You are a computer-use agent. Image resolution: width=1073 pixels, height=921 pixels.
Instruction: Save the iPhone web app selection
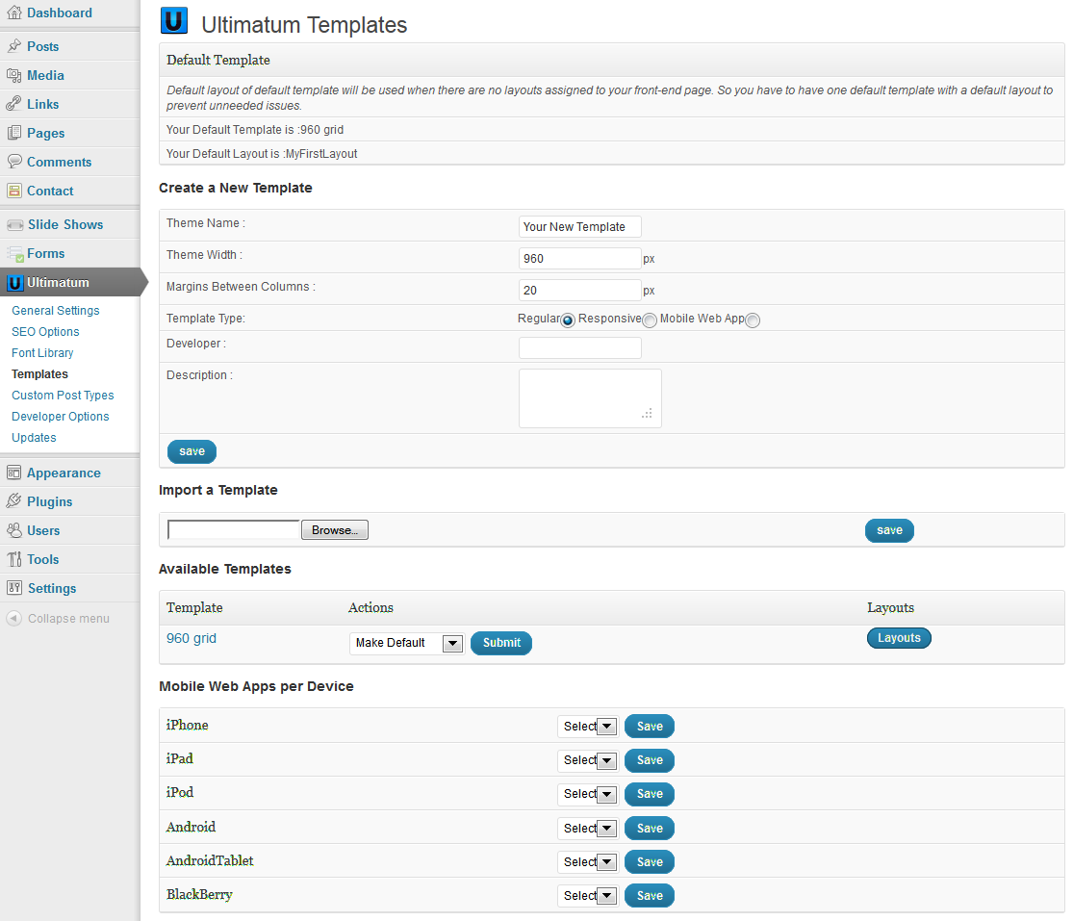click(650, 726)
